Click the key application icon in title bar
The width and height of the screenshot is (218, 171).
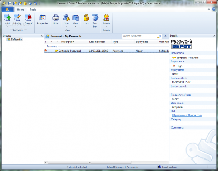pos(4,3)
